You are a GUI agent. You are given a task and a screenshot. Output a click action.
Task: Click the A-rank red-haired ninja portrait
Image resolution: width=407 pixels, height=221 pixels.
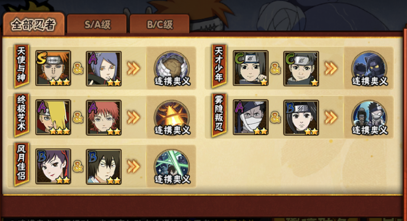point(104,117)
